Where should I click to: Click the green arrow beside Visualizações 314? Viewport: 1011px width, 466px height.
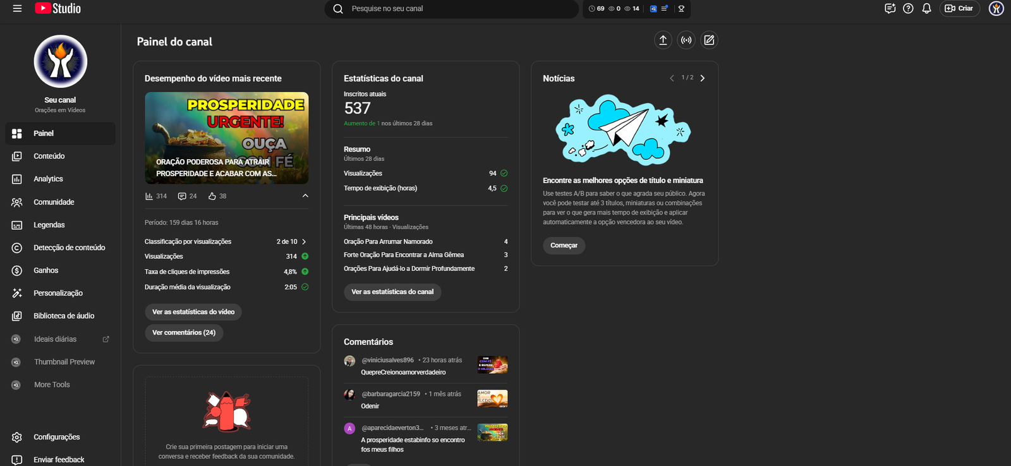coord(305,256)
